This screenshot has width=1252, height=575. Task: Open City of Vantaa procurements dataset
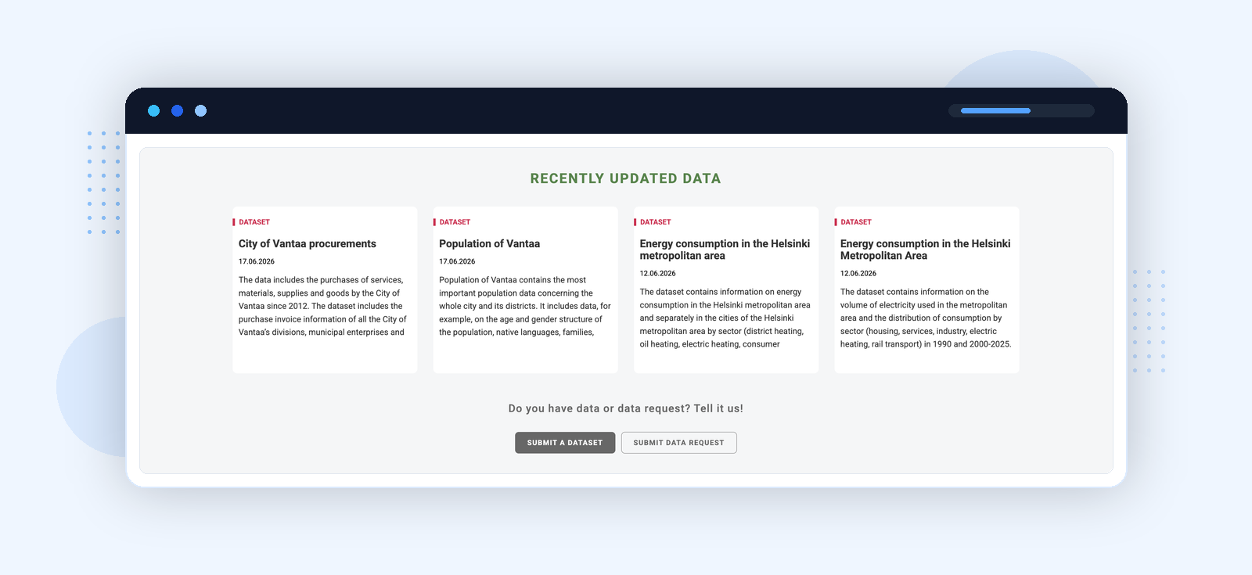(x=307, y=244)
